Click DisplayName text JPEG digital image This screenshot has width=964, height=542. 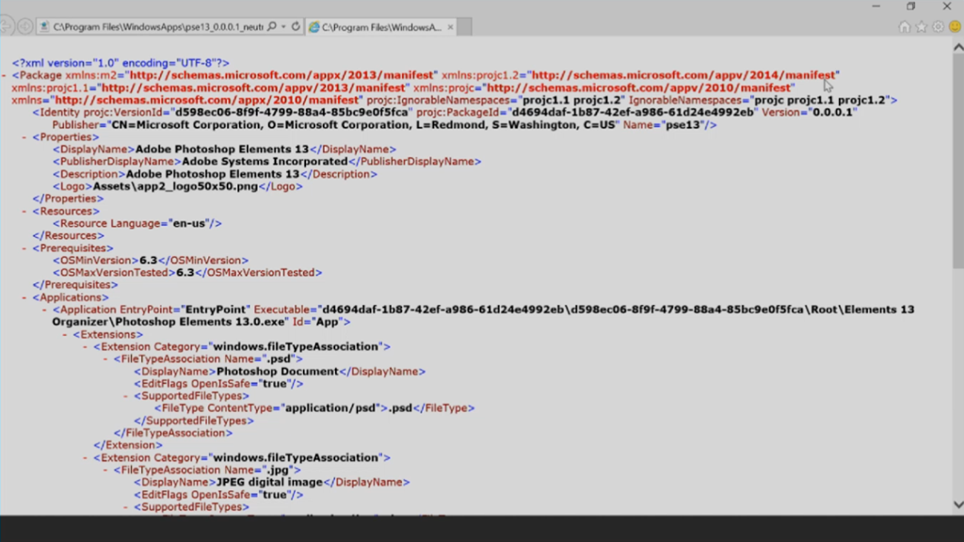click(269, 483)
